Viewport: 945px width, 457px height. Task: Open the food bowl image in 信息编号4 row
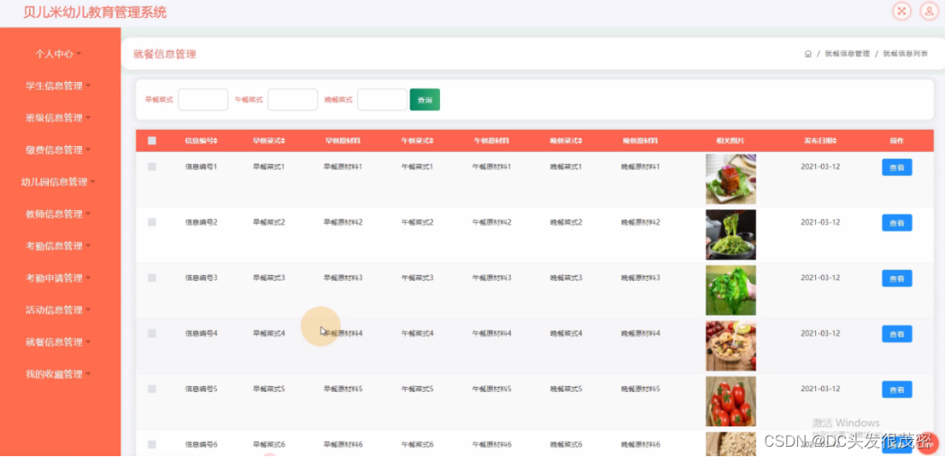coord(731,346)
